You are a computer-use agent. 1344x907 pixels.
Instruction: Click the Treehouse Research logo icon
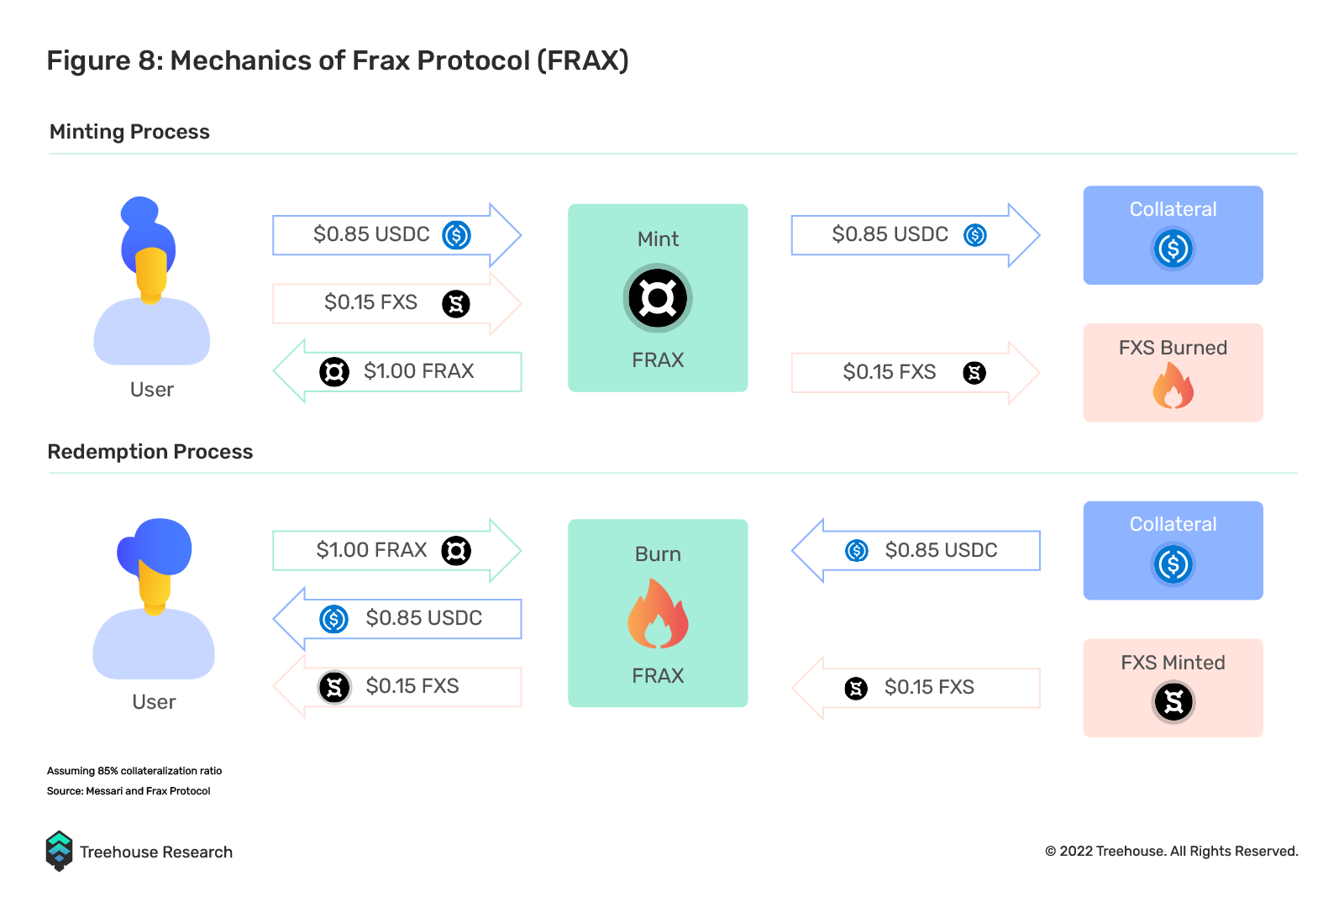(x=59, y=851)
